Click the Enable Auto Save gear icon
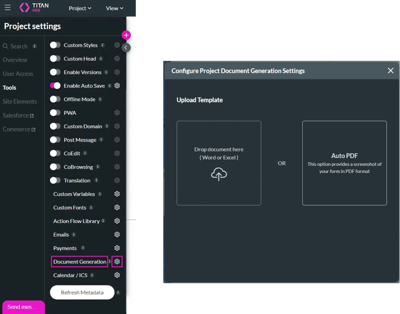The height and width of the screenshot is (314, 400). coord(117,86)
